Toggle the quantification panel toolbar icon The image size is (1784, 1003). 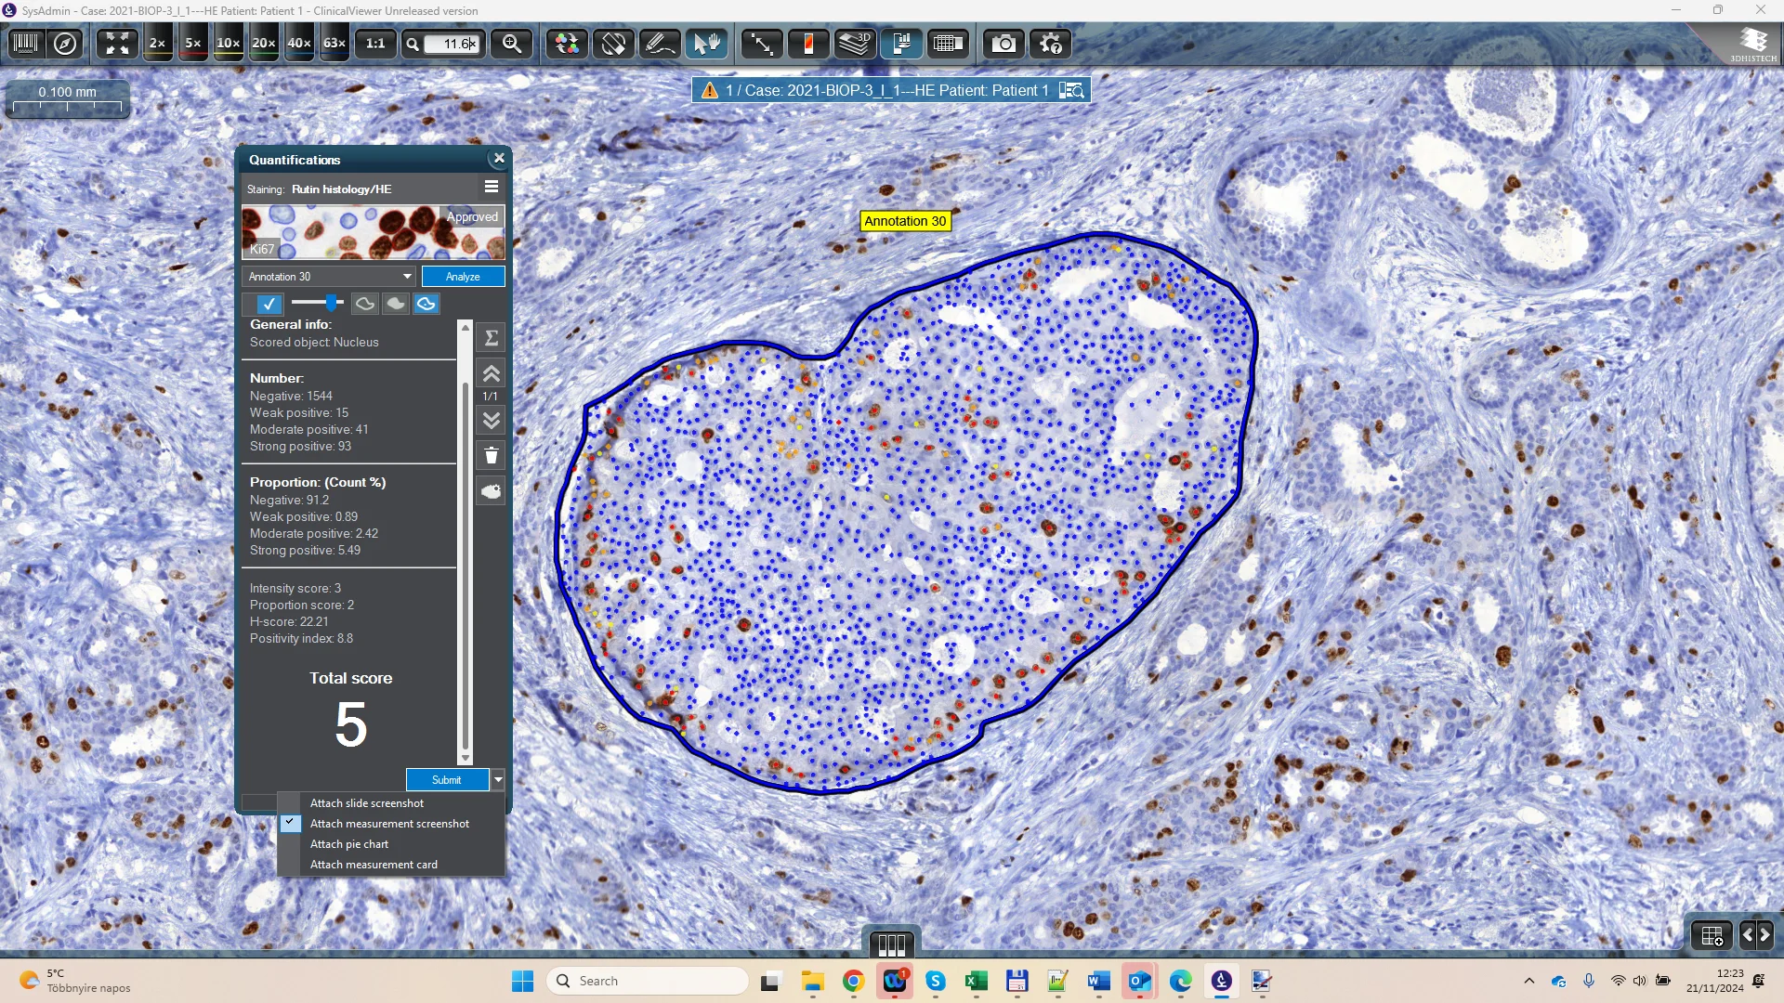coord(901,44)
